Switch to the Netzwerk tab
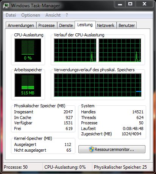This screenshot has width=156, height=174. pos(106,25)
